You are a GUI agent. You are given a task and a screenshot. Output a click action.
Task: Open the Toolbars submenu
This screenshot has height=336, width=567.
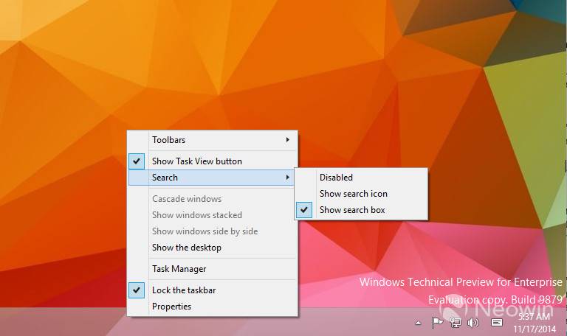point(213,140)
